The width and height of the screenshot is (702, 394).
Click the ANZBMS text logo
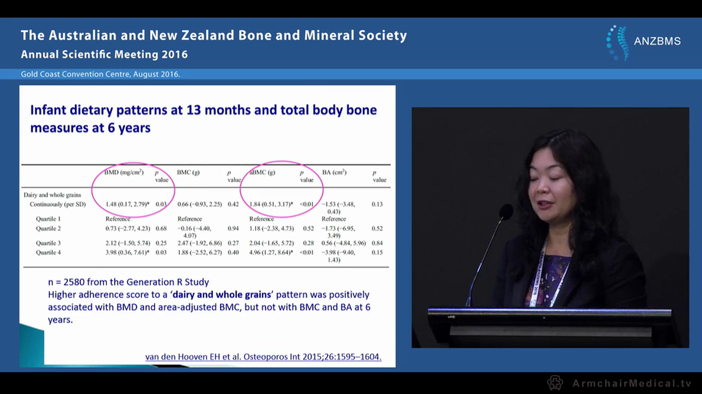click(x=657, y=41)
